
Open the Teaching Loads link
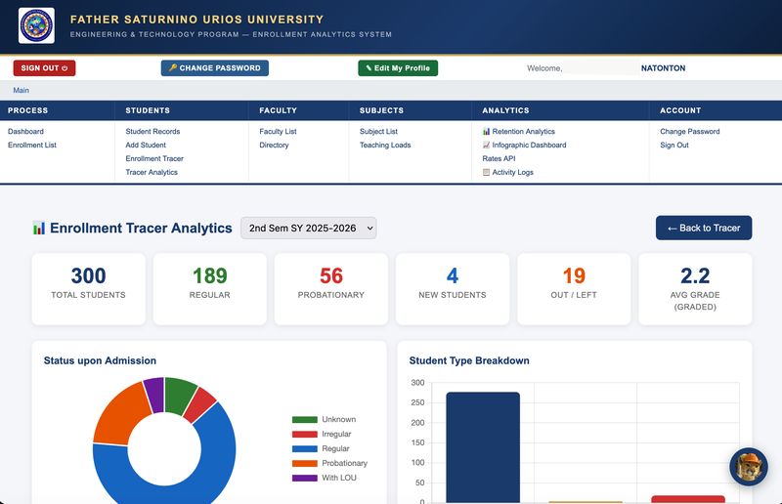[x=385, y=146]
